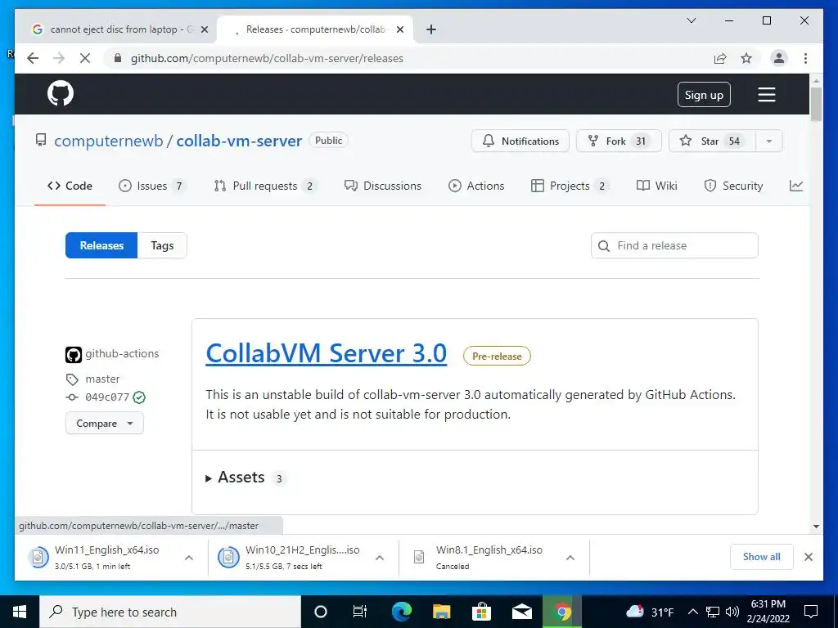The image size is (838, 628).
Task: Click the weather 31°F widget on taskbar
Action: pyautogui.click(x=650, y=612)
